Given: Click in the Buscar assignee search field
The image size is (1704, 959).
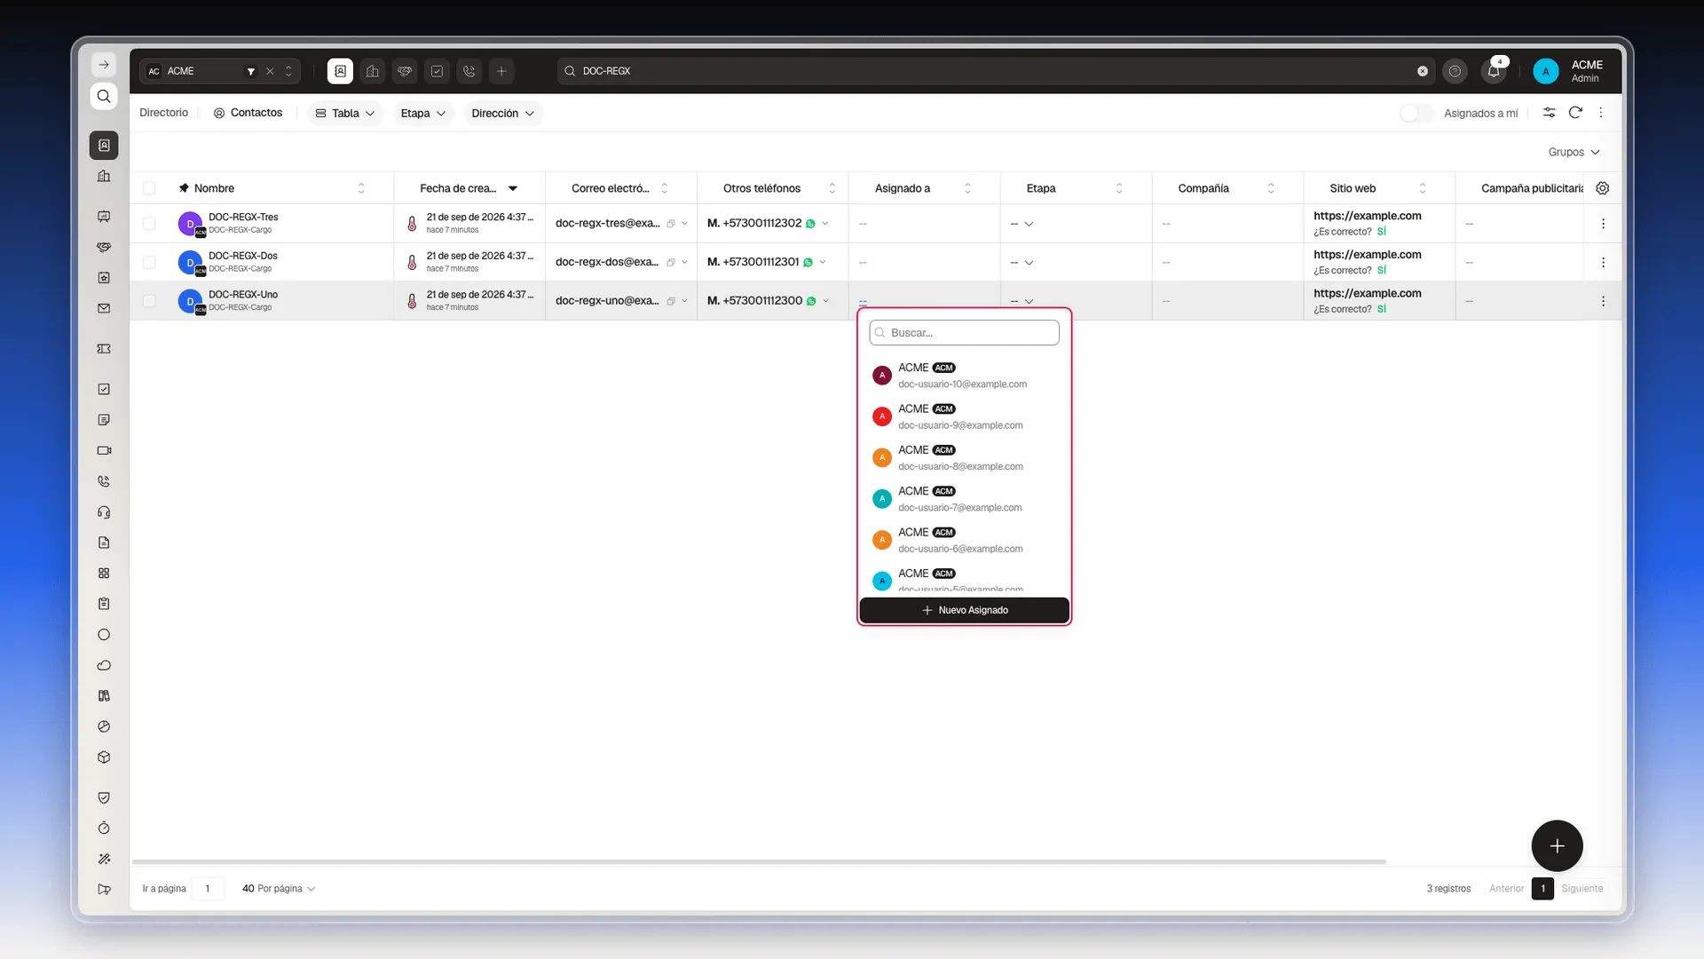Looking at the screenshot, I should coord(964,332).
